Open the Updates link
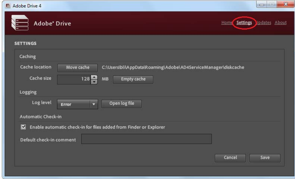 coord(264,23)
